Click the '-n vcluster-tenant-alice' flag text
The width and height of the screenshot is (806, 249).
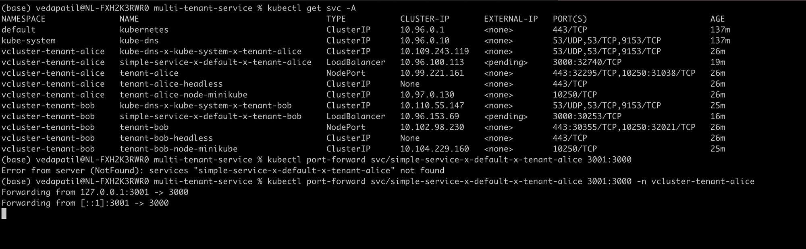coord(695,181)
